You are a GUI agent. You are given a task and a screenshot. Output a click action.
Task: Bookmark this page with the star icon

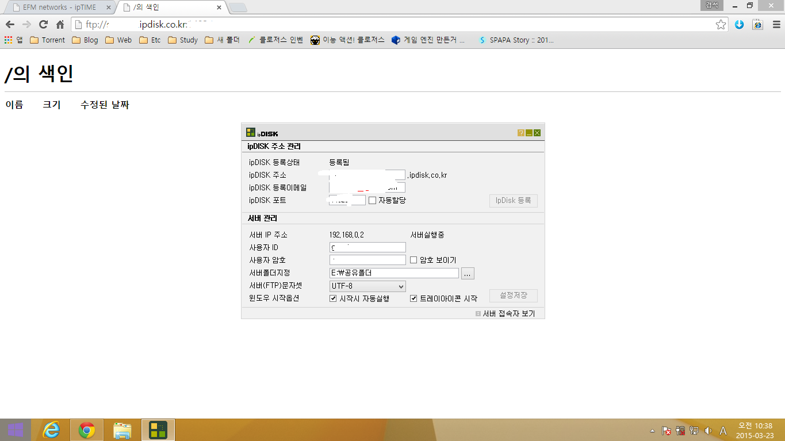click(721, 25)
